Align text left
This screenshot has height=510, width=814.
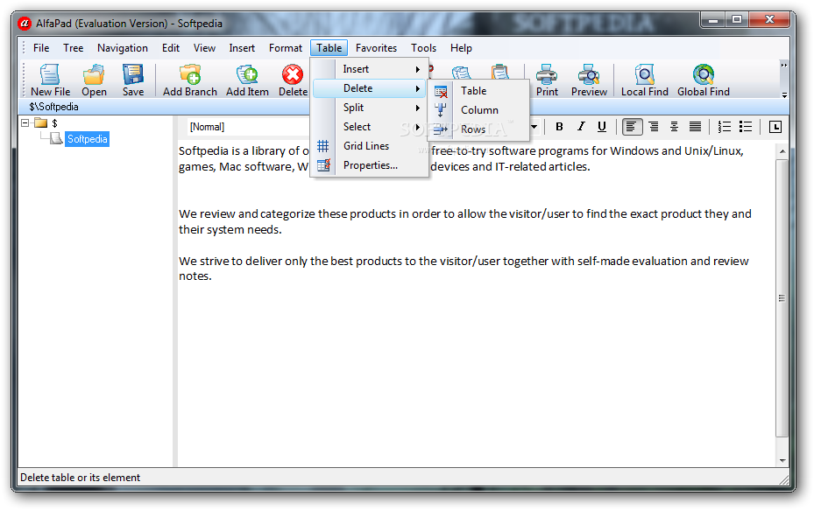[632, 127]
